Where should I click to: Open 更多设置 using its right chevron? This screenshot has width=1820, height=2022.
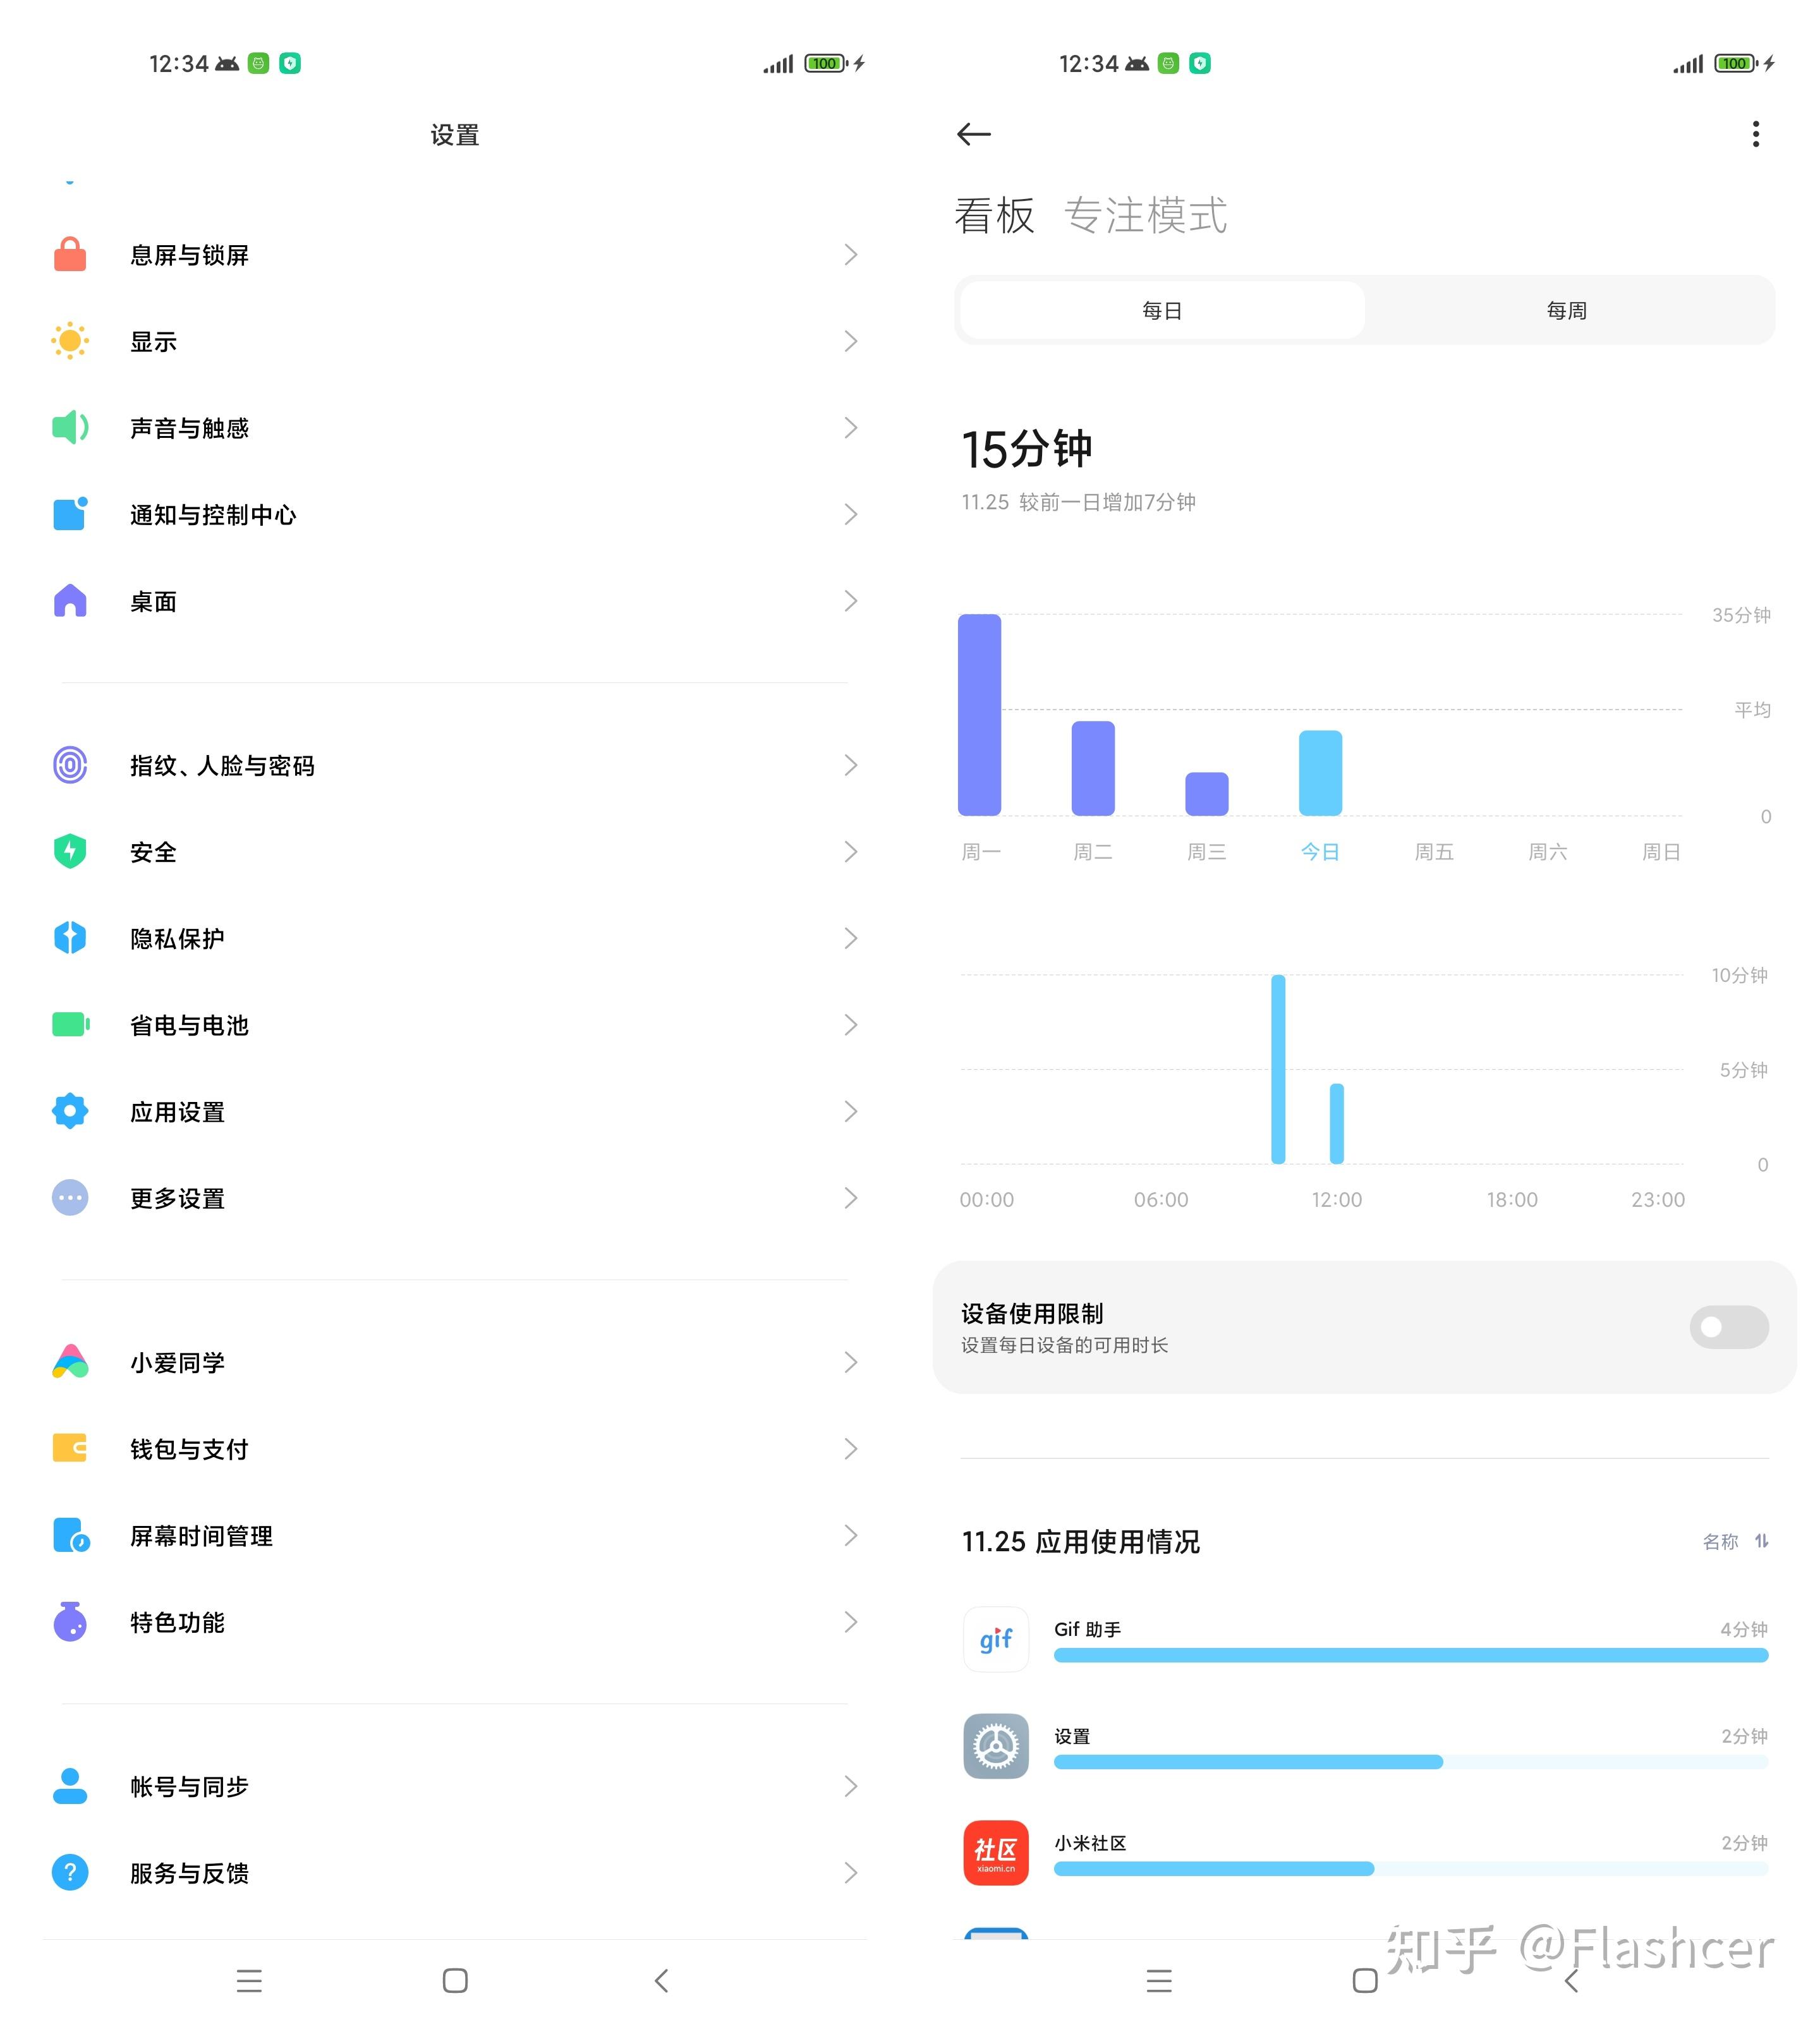850,1197
